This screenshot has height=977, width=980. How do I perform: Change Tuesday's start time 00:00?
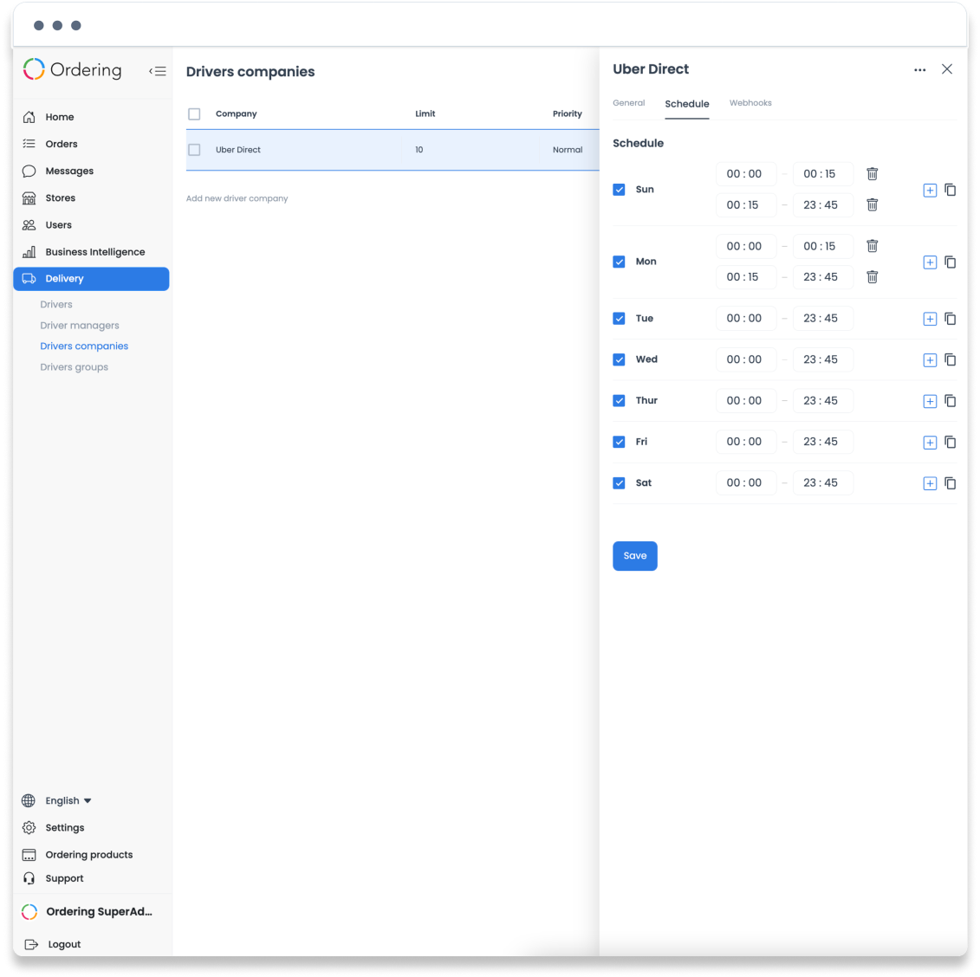(x=746, y=319)
